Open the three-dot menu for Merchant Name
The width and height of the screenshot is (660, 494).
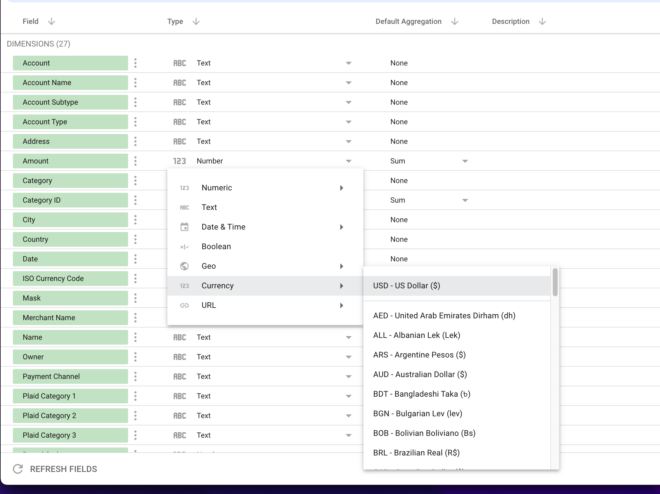pos(135,318)
